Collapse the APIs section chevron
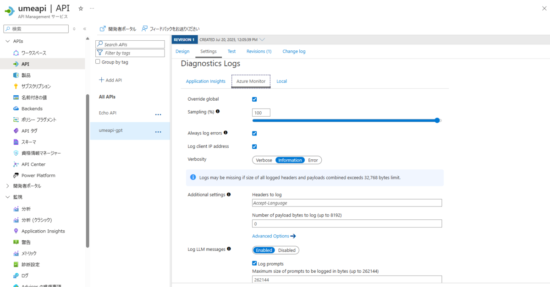Screen dimensions: 550x287 click(7, 41)
